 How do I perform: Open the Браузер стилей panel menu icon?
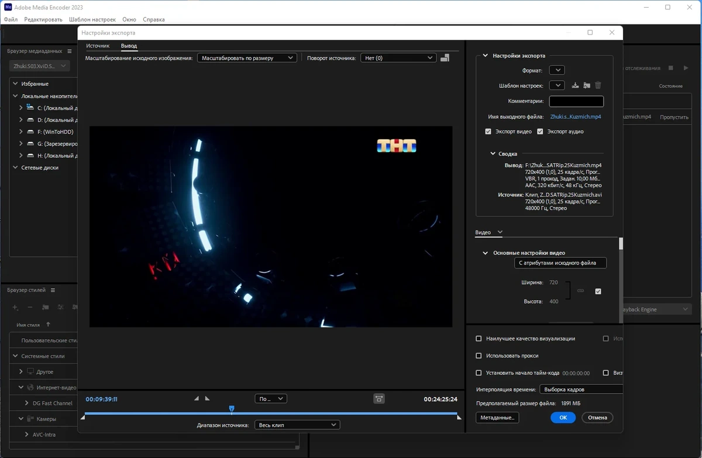52,290
